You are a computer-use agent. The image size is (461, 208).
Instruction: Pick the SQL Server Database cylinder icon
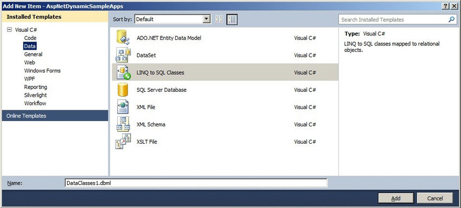tap(123, 90)
